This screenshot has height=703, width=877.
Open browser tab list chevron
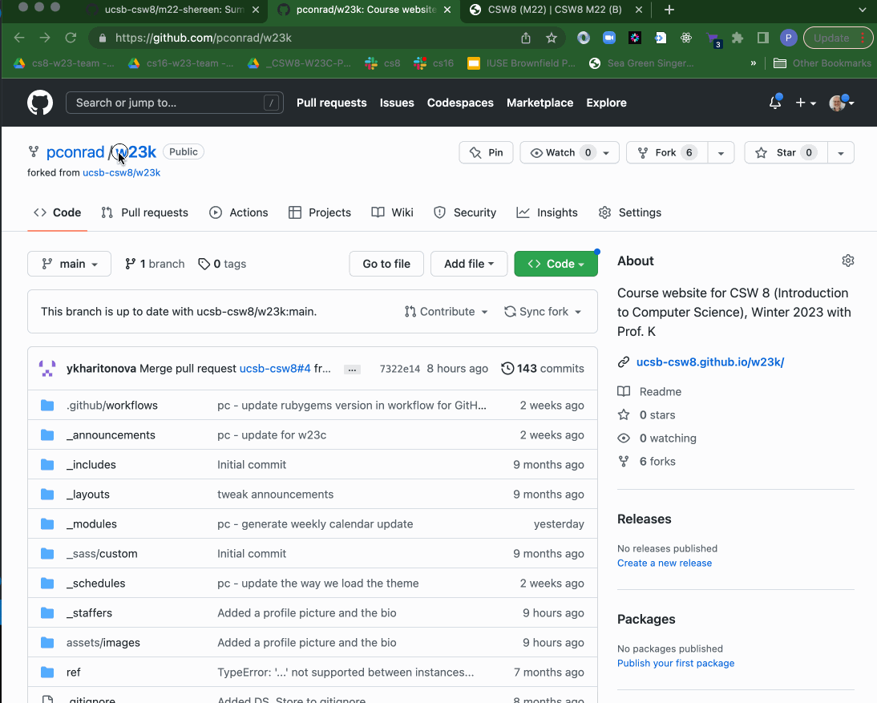pos(862,10)
